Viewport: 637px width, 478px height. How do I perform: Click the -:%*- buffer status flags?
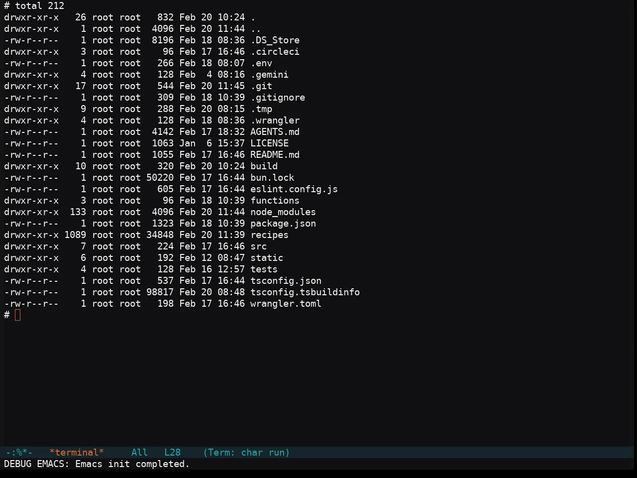click(19, 453)
